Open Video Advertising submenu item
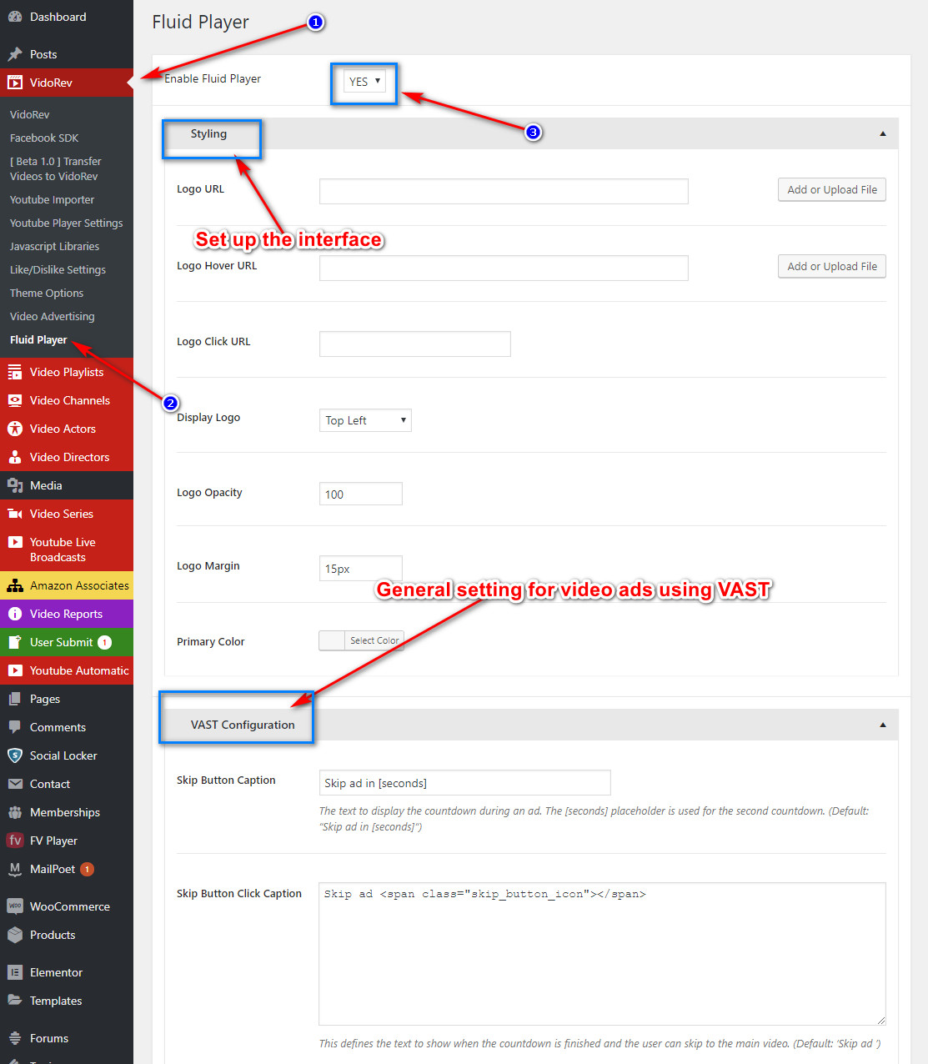Viewport: 928px width, 1064px height. (x=52, y=317)
